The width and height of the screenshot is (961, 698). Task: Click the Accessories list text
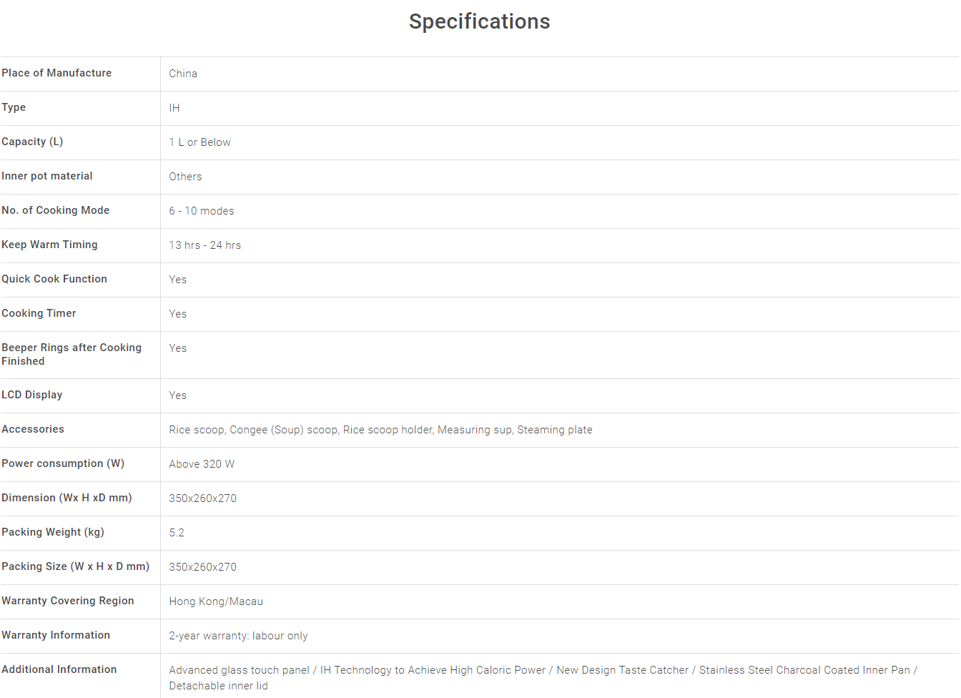coord(380,430)
